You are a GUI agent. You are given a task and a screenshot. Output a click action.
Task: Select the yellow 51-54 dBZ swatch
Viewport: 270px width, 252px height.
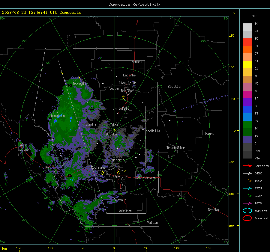click(247, 65)
